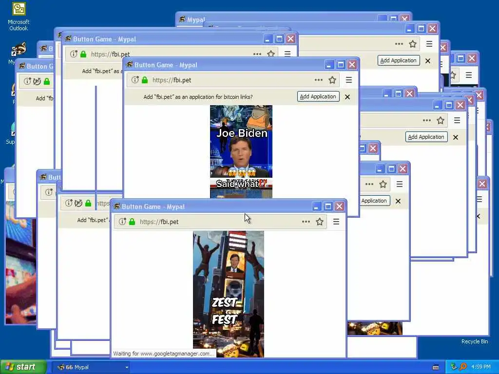Click Add Application in the top-right background window
This screenshot has height=374, width=499.
click(399, 60)
